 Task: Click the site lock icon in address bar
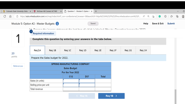(x=17, y=16)
